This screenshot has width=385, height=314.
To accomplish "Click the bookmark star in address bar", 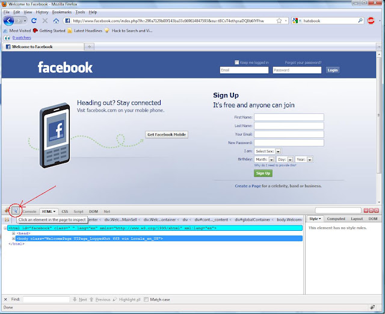I will click(279, 20).
